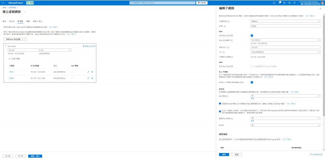This screenshot has width=325, height=160.
Task: Click the subnet name field VNet1
Action: (285, 26)
